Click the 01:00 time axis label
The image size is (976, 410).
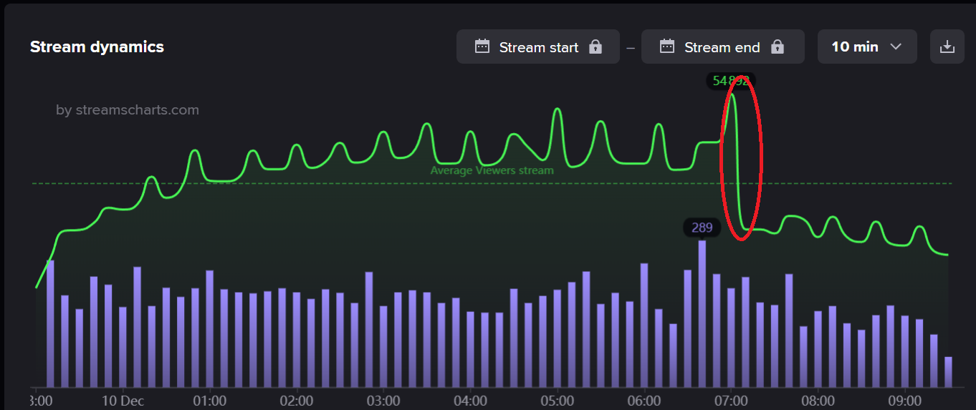pos(210,400)
